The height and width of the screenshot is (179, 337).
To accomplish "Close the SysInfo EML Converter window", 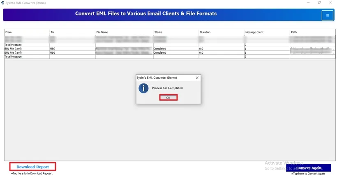I will [331, 3].
